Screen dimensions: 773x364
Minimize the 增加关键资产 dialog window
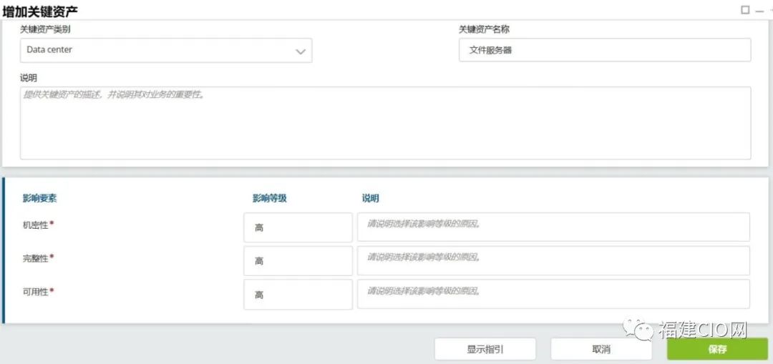759,11
